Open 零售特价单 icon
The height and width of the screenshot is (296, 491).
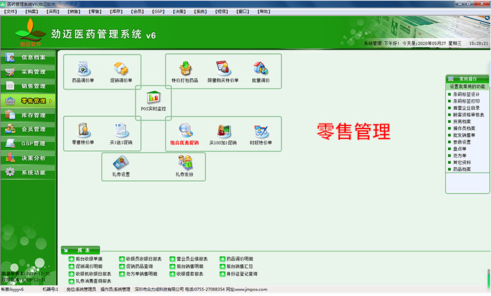83,130
